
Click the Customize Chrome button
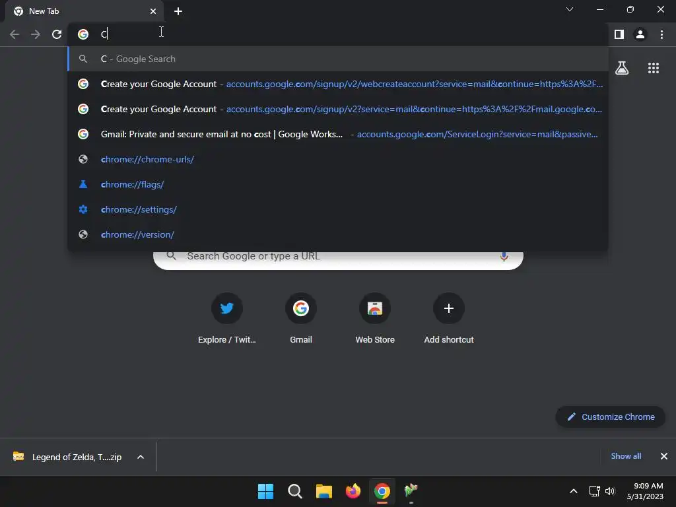(611, 417)
